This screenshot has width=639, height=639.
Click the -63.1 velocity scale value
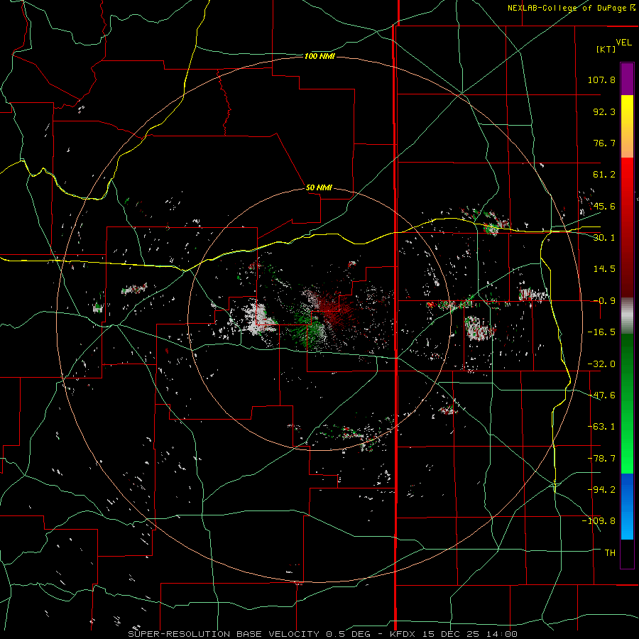(601, 427)
